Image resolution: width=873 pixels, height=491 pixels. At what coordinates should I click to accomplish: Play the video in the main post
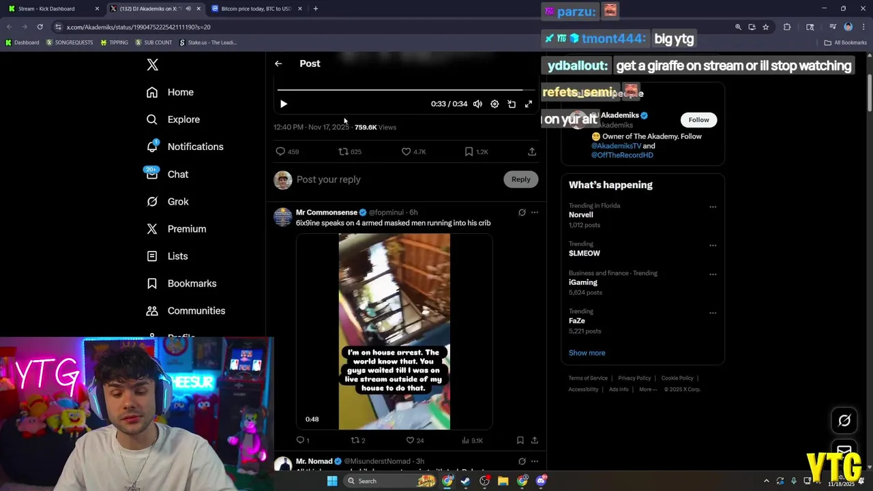284,104
